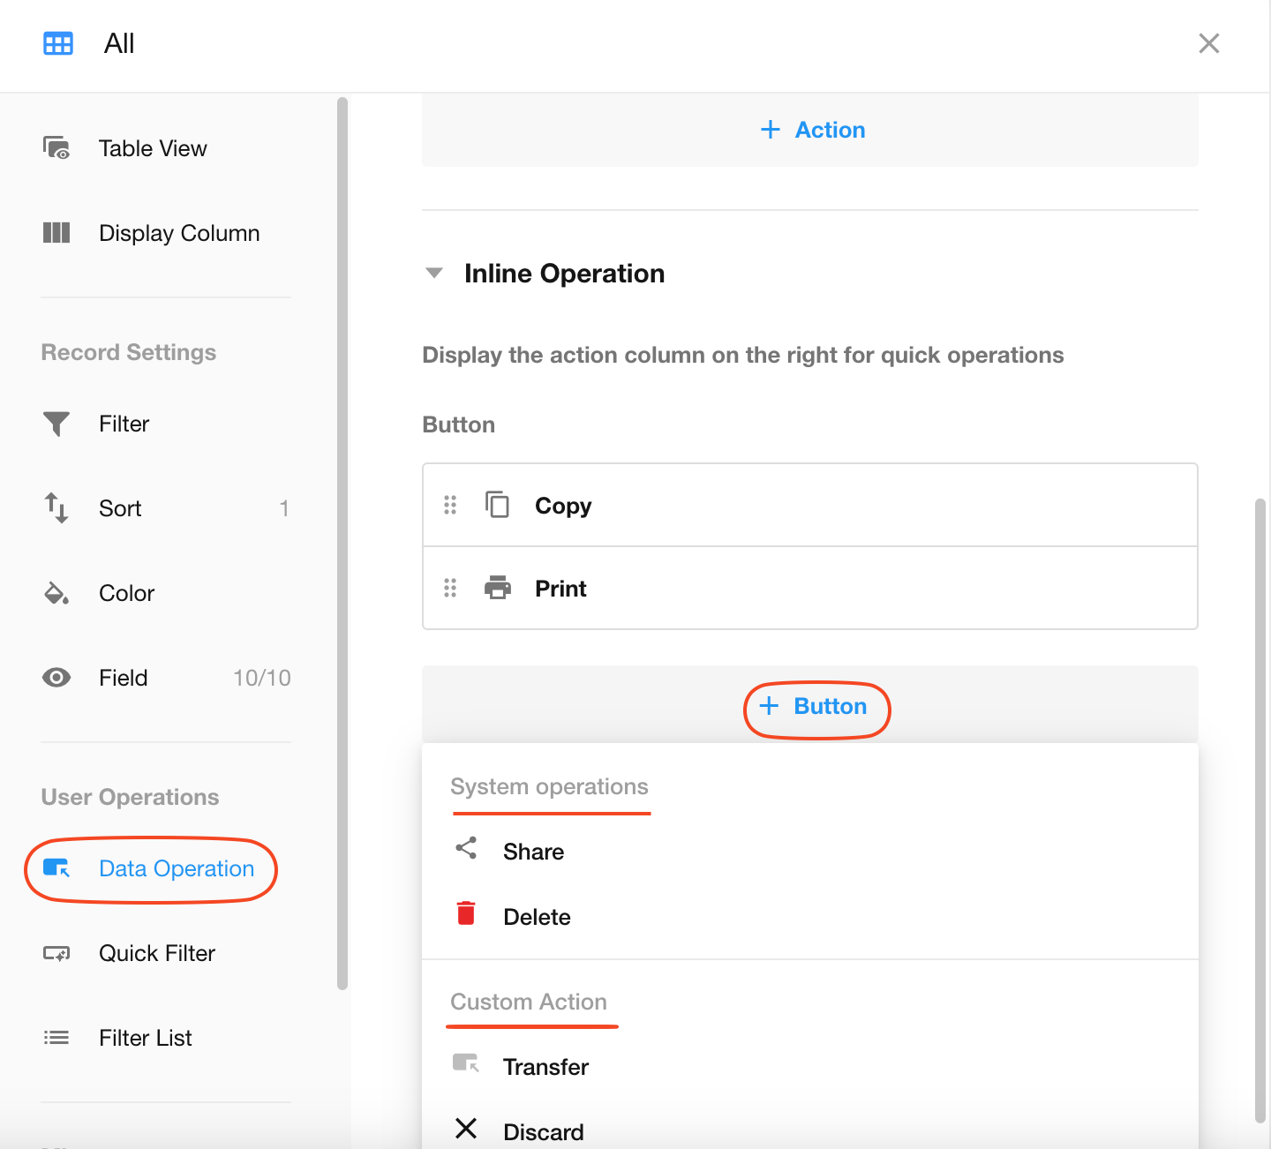The height and width of the screenshot is (1149, 1271).
Task: Click the + Action button
Action: coord(812,130)
